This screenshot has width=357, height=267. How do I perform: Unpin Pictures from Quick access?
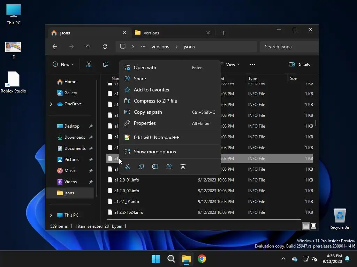click(91, 160)
